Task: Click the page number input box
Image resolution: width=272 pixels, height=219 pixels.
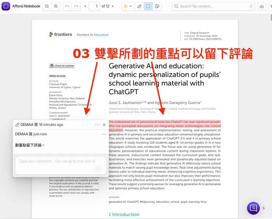Action: [94, 6]
